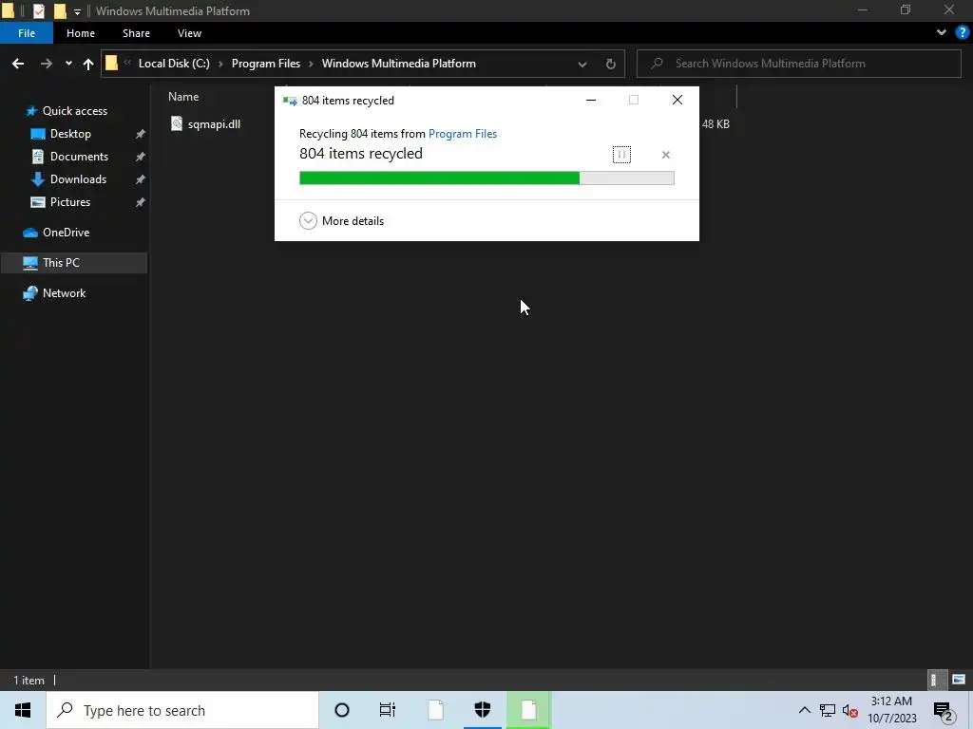Click the quick access toolbar new folder icon

click(x=60, y=10)
